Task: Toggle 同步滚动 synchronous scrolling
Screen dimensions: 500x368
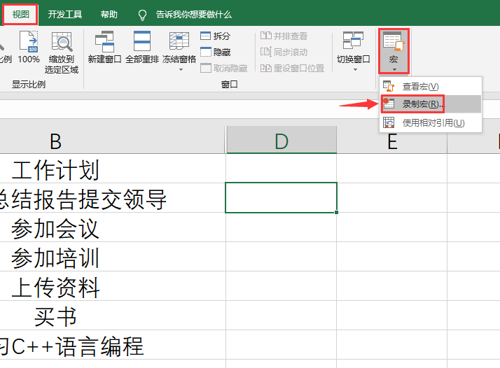Action: 284,52
